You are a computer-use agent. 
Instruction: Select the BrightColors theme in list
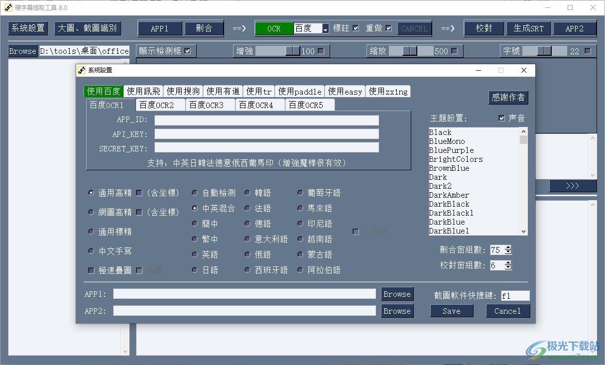click(474, 159)
